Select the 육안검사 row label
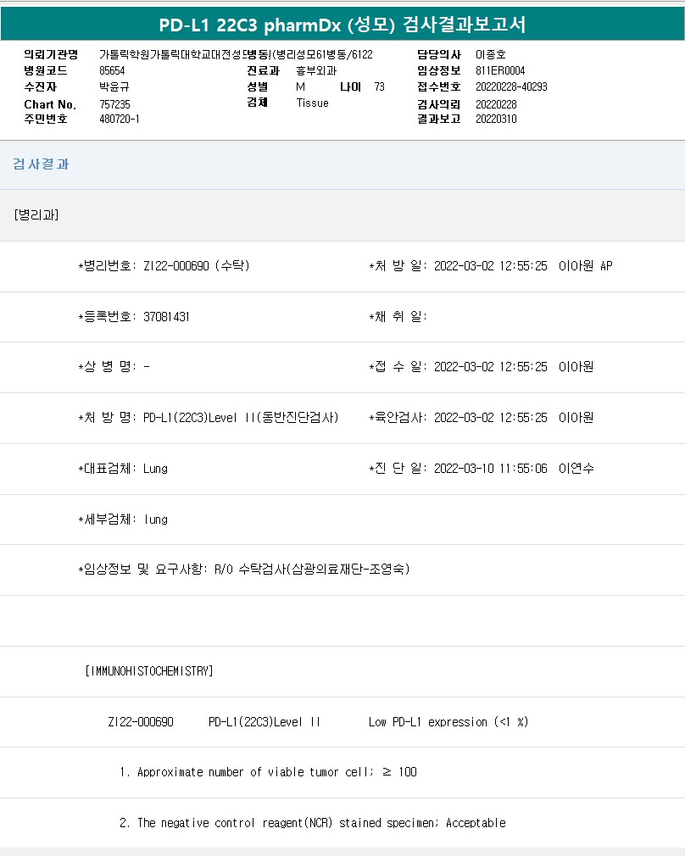The image size is (685, 856). pos(398,418)
